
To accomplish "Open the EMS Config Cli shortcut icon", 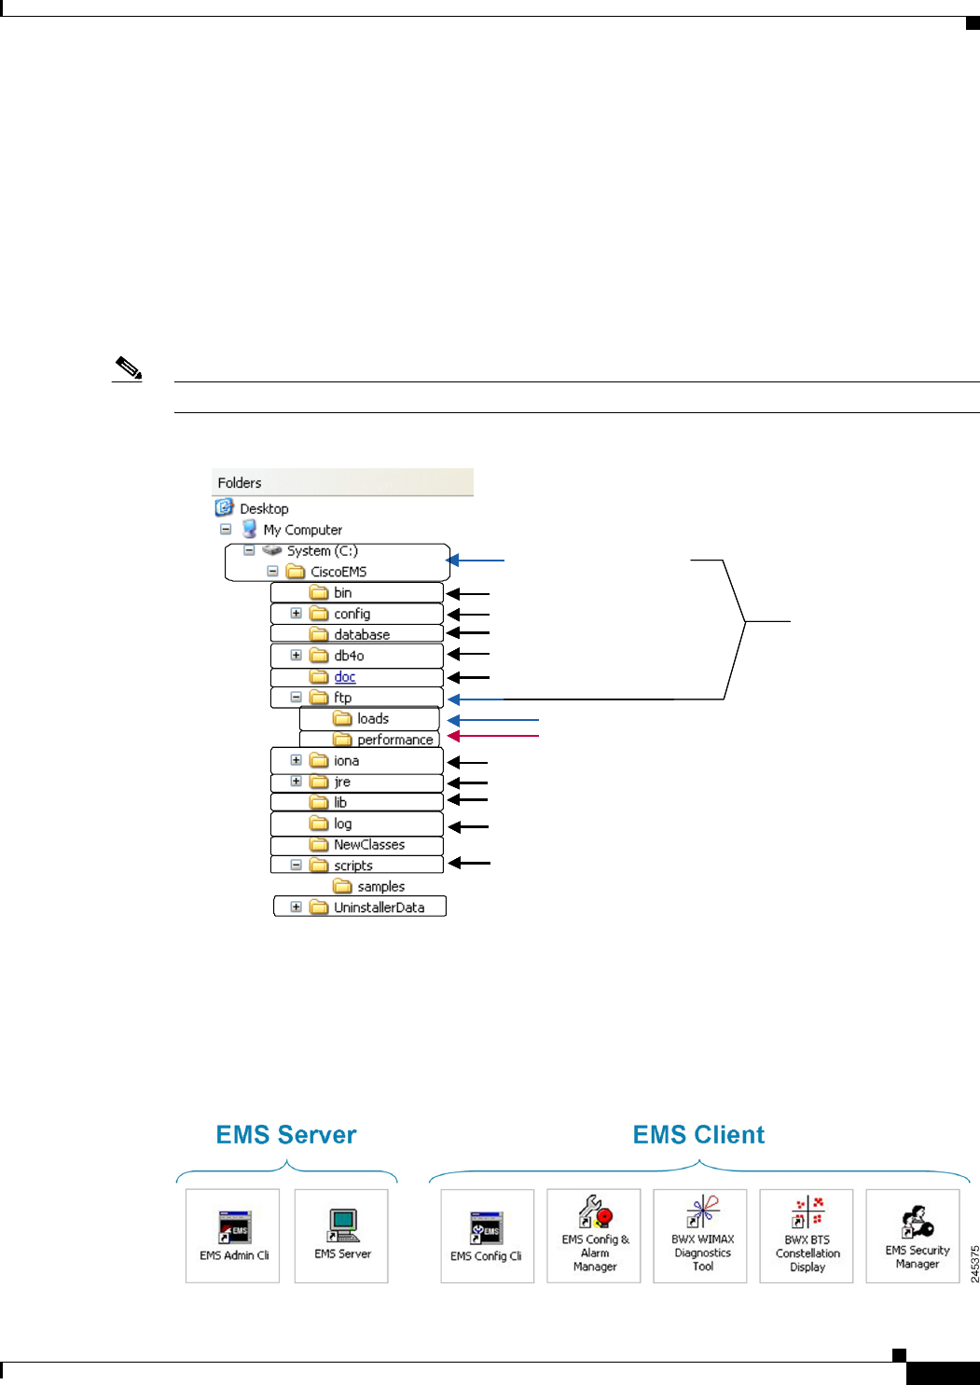I will tap(486, 1227).
